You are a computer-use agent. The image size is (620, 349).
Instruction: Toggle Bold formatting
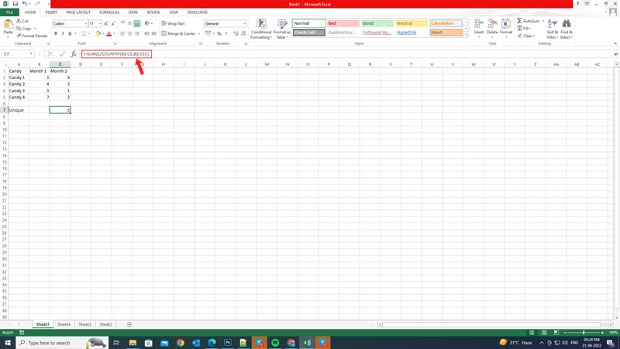[56, 33]
